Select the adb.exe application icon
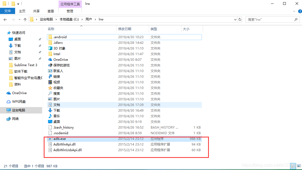Image resolution: width=302 pixels, height=170 pixels. pos(50,139)
